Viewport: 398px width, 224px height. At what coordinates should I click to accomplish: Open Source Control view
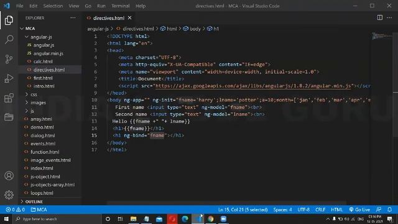tap(9, 59)
